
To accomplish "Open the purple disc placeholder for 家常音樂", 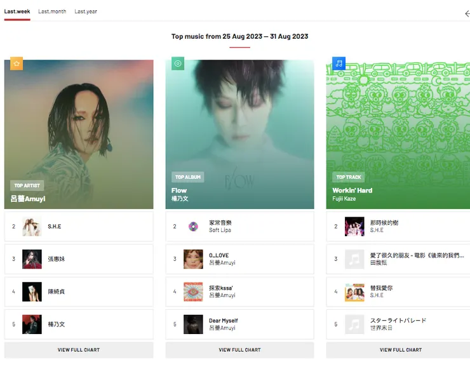I will coord(193,227).
